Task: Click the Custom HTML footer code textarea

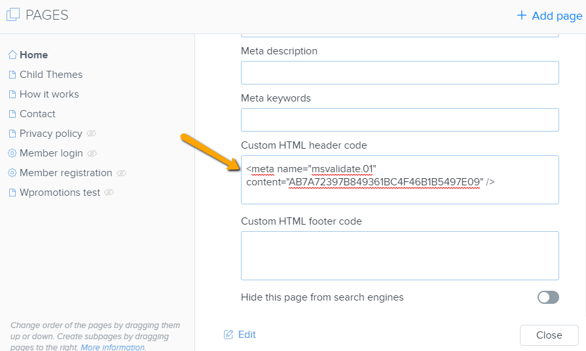Action: coord(400,255)
